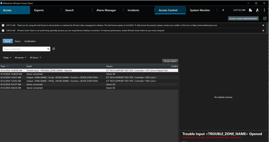
Task: Open the three-dot settings menu
Action: pyautogui.click(x=264, y=10)
